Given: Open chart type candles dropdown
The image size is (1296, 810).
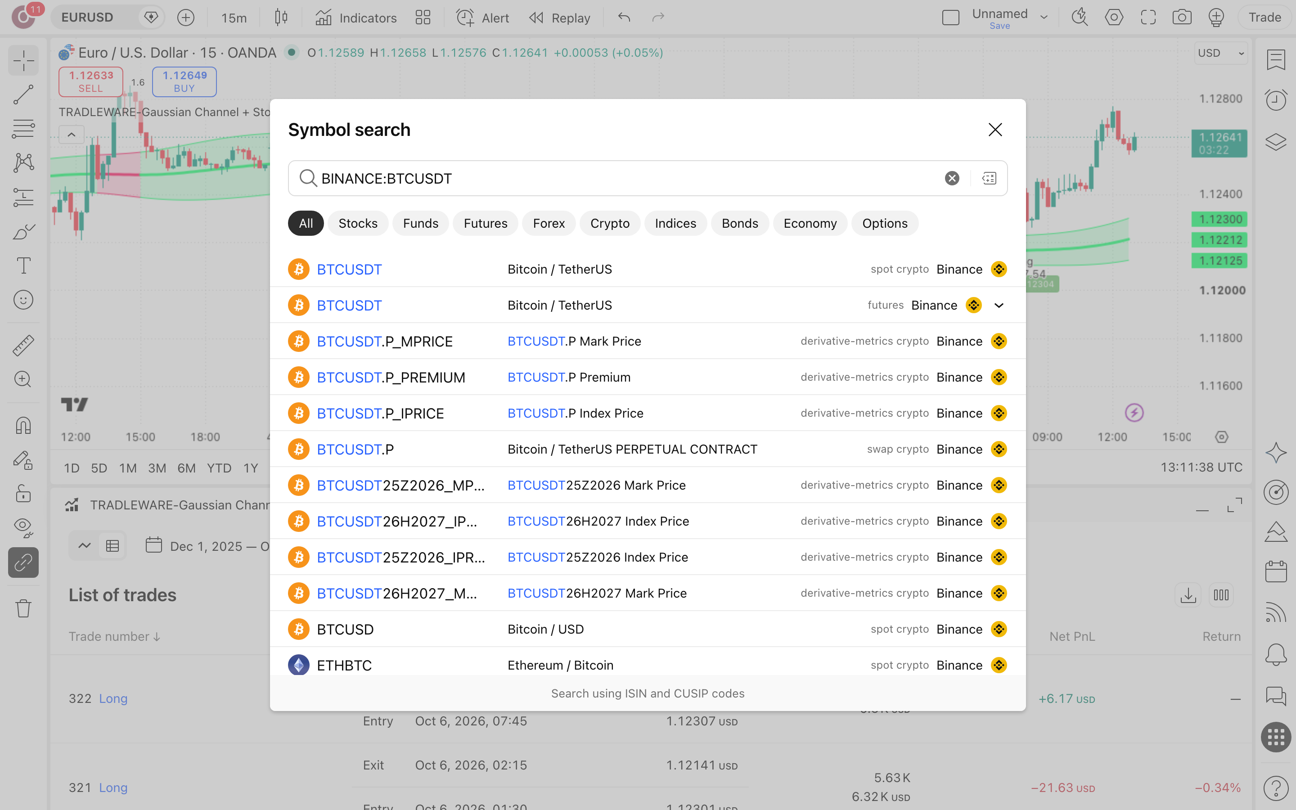Looking at the screenshot, I should (x=281, y=18).
